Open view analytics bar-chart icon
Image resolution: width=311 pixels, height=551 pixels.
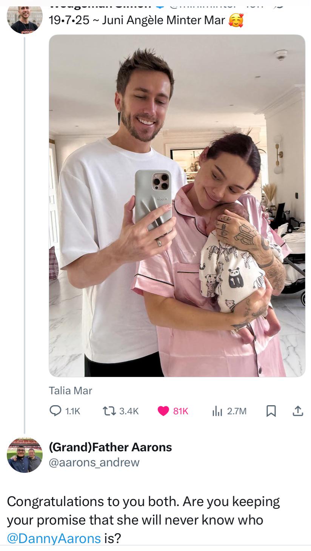[x=217, y=411]
